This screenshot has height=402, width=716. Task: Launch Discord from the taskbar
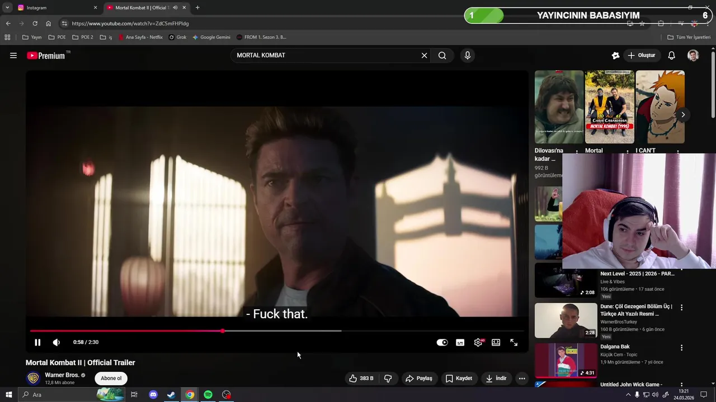point(153,395)
